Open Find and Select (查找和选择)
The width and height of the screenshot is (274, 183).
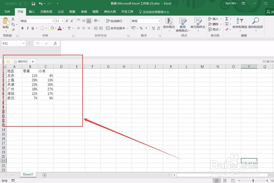pyautogui.click(x=255, y=24)
